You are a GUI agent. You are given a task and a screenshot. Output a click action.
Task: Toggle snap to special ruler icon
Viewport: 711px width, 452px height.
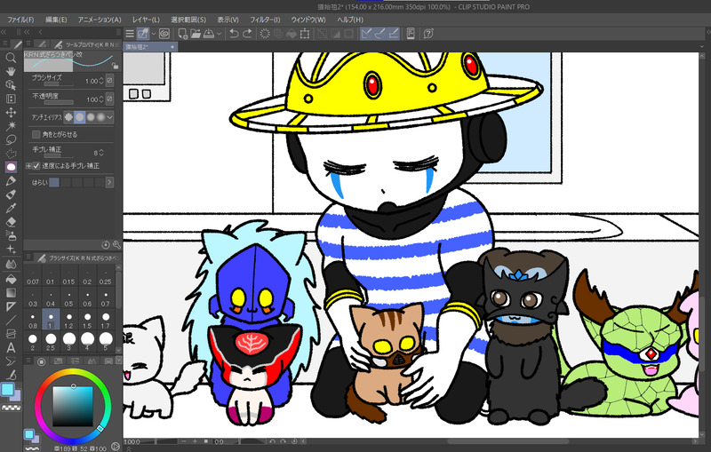point(380,34)
